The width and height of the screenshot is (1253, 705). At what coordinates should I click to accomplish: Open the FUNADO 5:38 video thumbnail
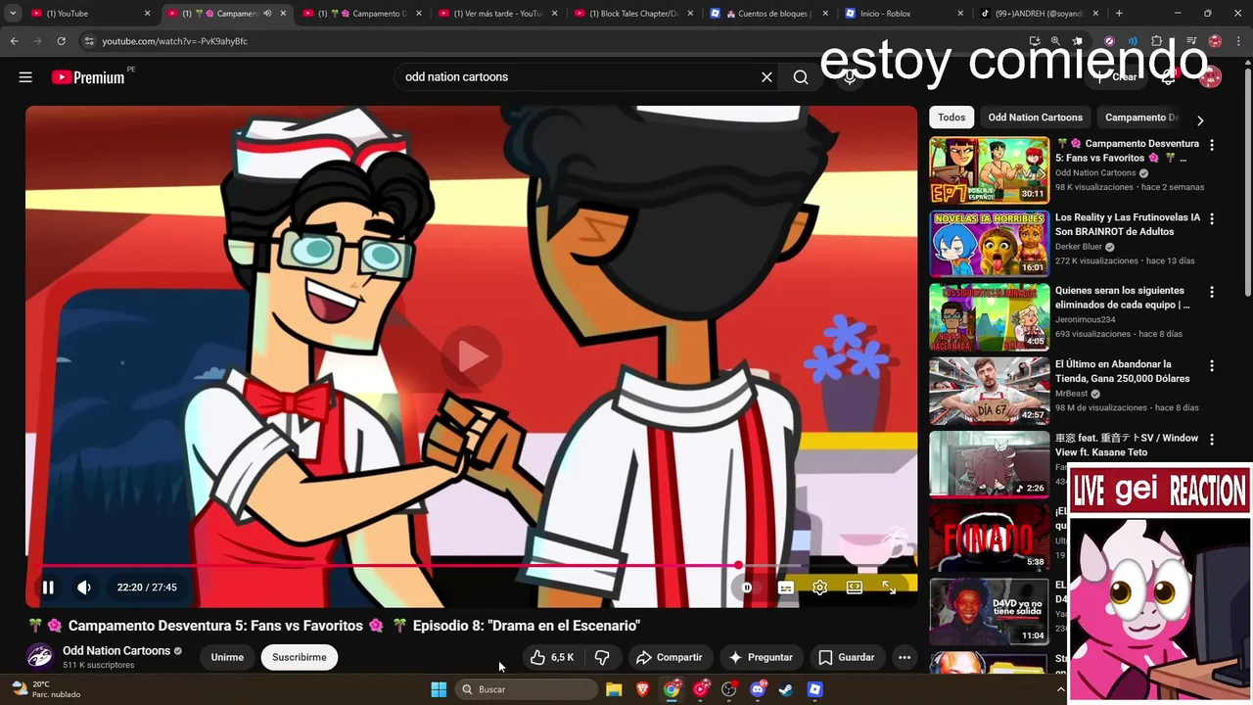989,538
